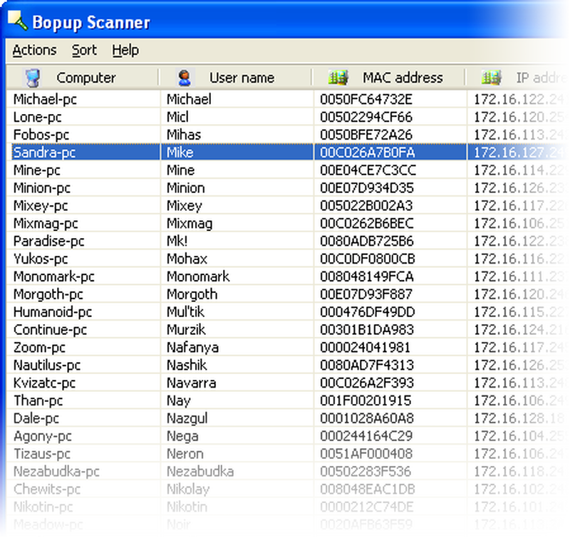Viewport: 570px width, 538px height.
Task: Click the network icon in IP address header
Action: [x=492, y=78]
